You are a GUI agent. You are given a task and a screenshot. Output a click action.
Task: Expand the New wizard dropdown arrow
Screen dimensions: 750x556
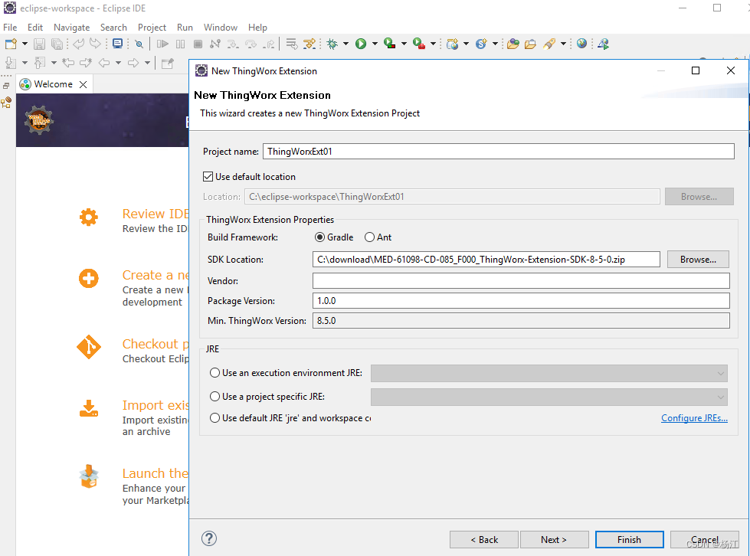point(25,44)
